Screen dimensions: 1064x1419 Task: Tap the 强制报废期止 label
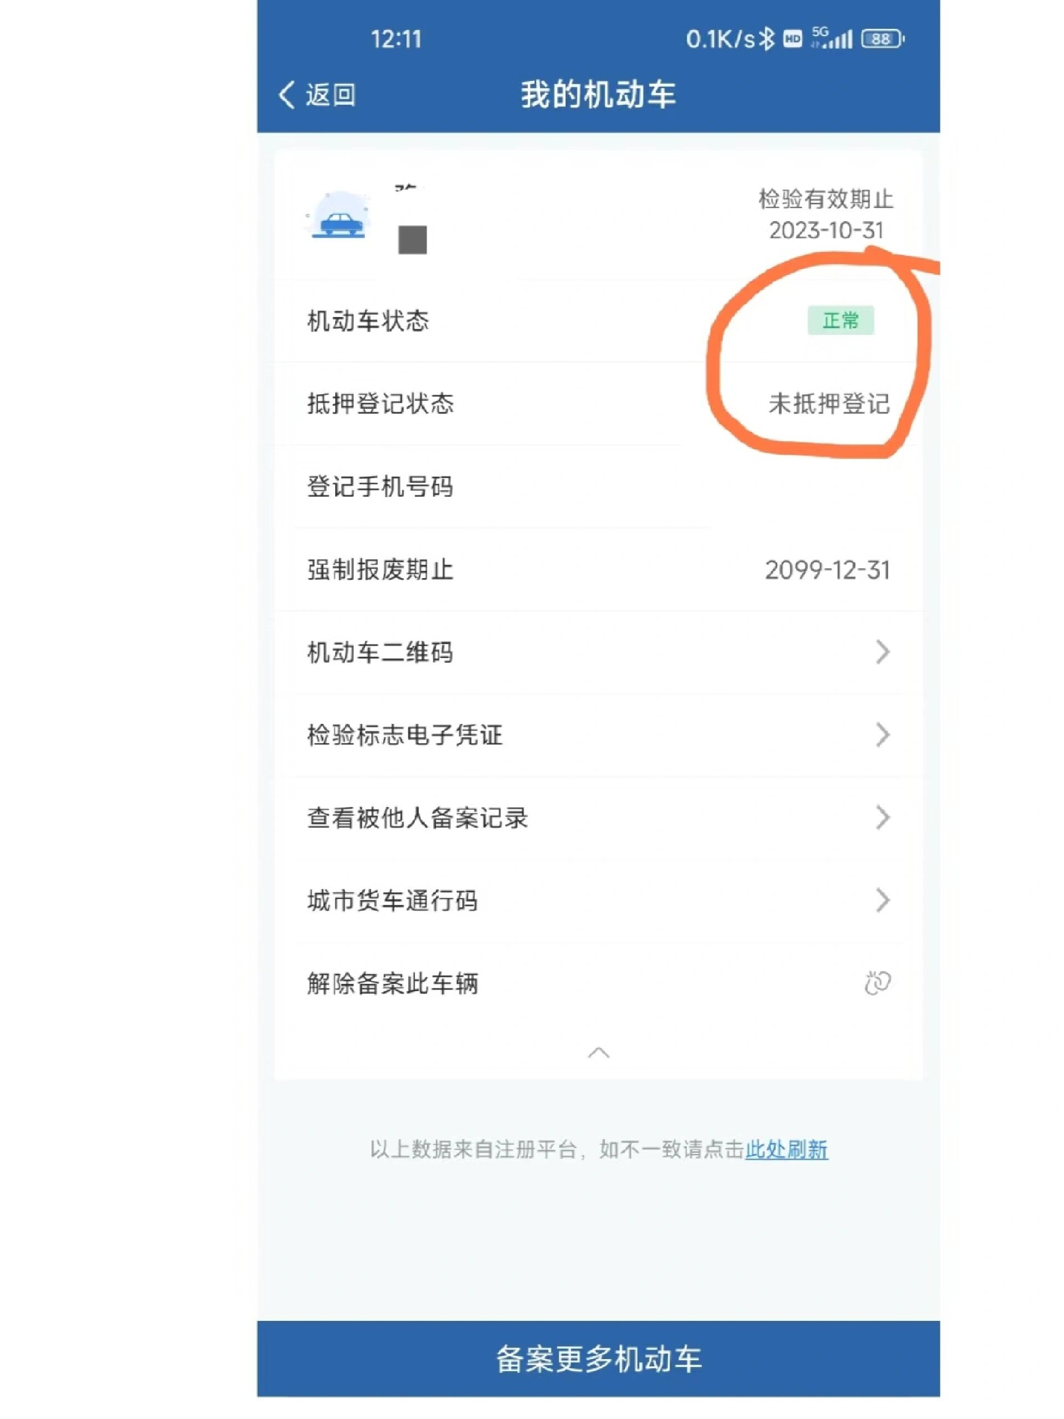(x=380, y=570)
